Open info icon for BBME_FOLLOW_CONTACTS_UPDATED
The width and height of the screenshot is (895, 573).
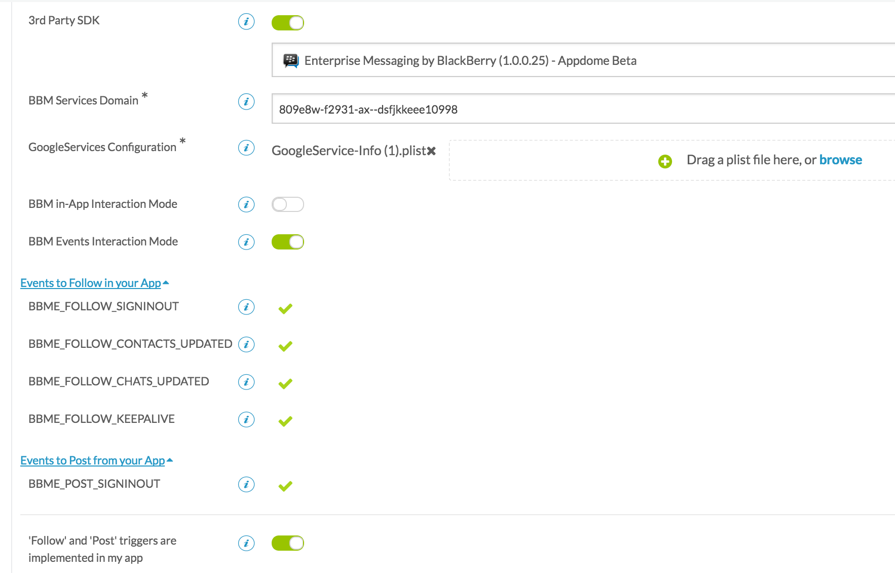coord(246,344)
